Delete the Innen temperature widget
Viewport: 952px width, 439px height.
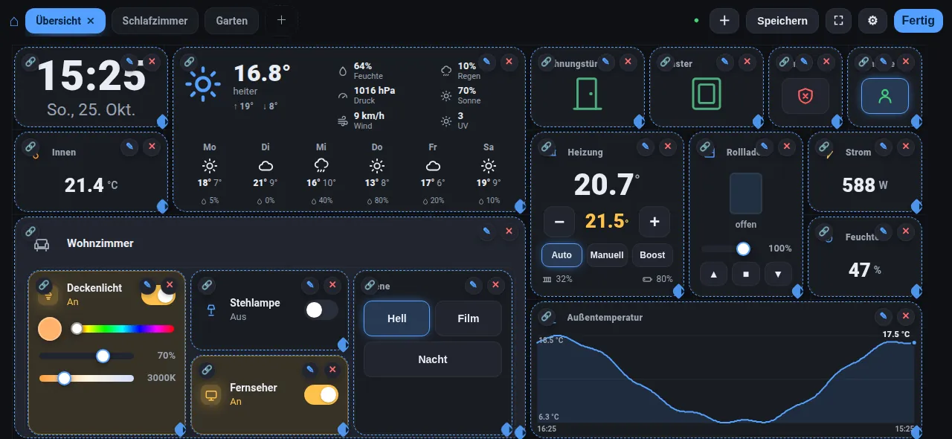click(152, 147)
